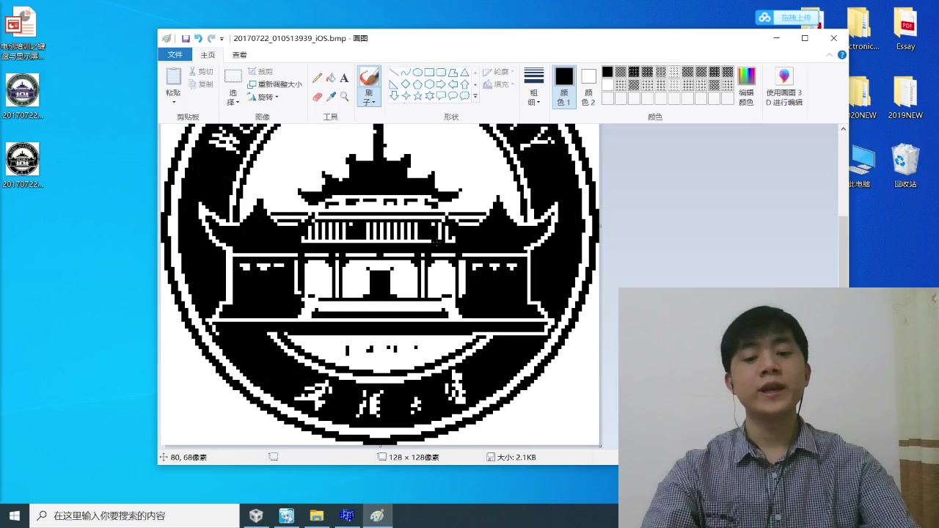This screenshot has width=939, height=528.
Task: Select the 2019NEW folder on desktop
Action: pyautogui.click(x=905, y=98)
